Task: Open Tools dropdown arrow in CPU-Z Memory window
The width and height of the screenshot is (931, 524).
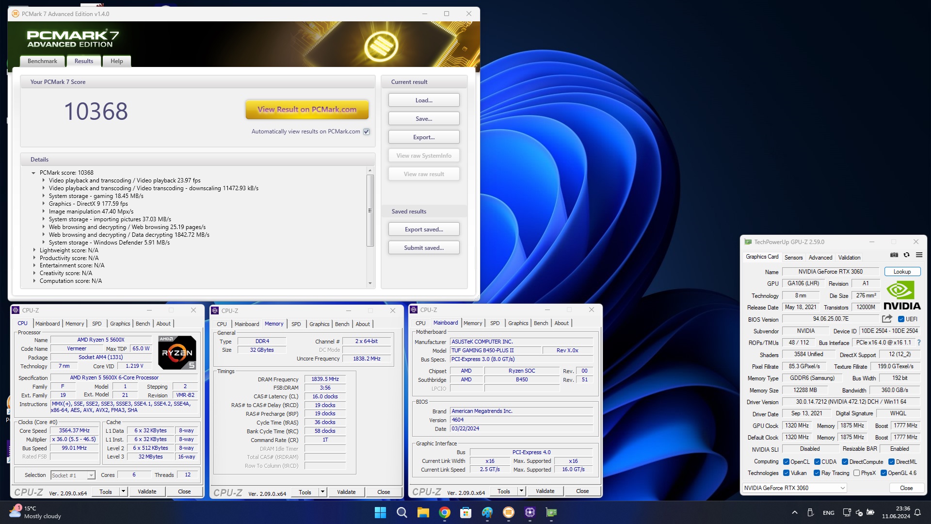Action: 322,492
